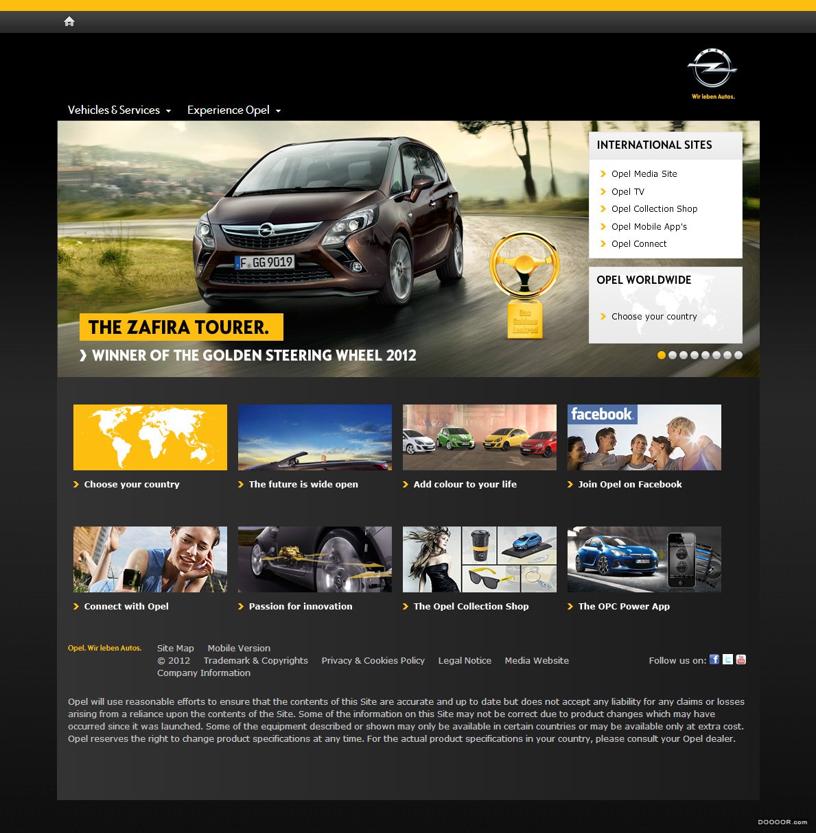Open the woman with phone thumbnail
Viewport: 816px width, 833px height.
[150, 559]
